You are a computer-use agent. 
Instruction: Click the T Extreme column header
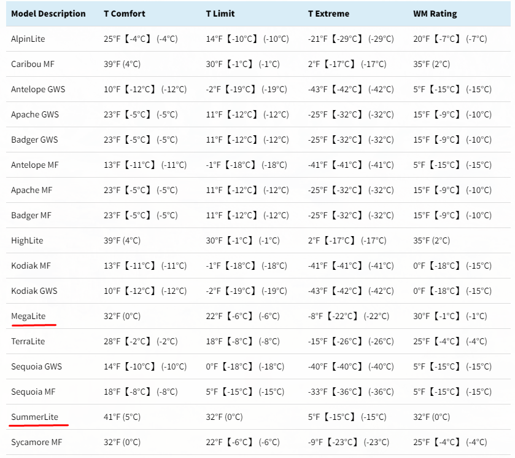[x=328, y=14]
